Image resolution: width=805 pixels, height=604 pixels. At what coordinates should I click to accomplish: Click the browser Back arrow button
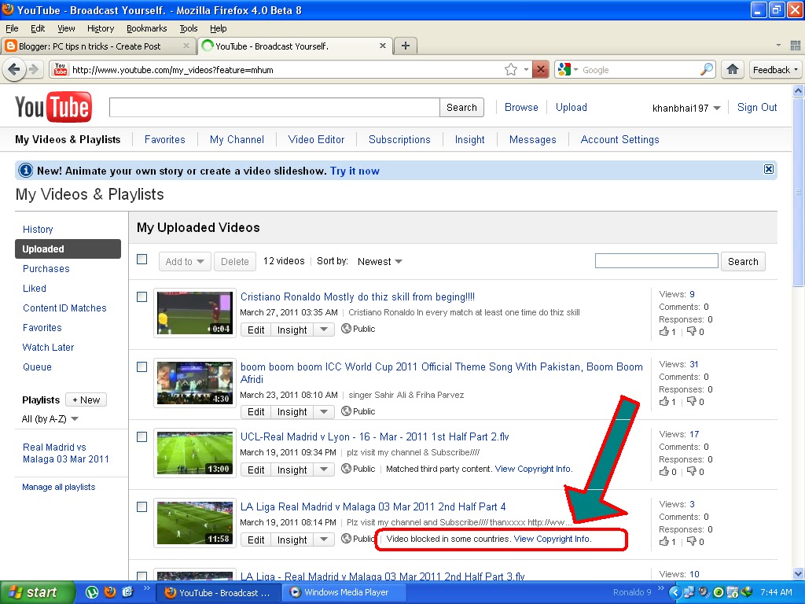[x=14, y=69]
